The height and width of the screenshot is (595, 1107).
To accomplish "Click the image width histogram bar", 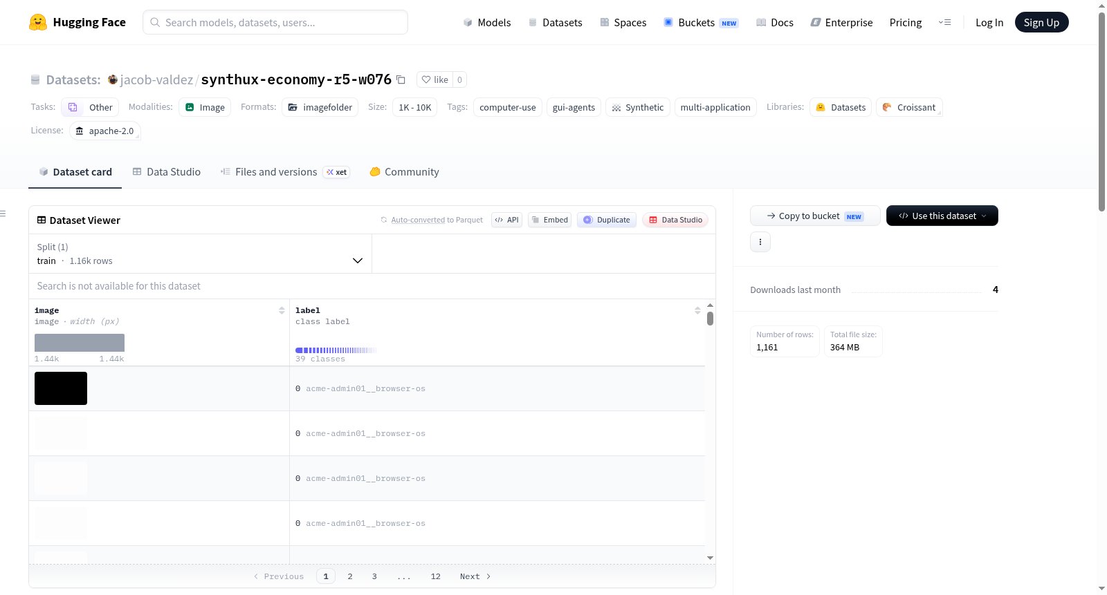I will click(80, 343).
